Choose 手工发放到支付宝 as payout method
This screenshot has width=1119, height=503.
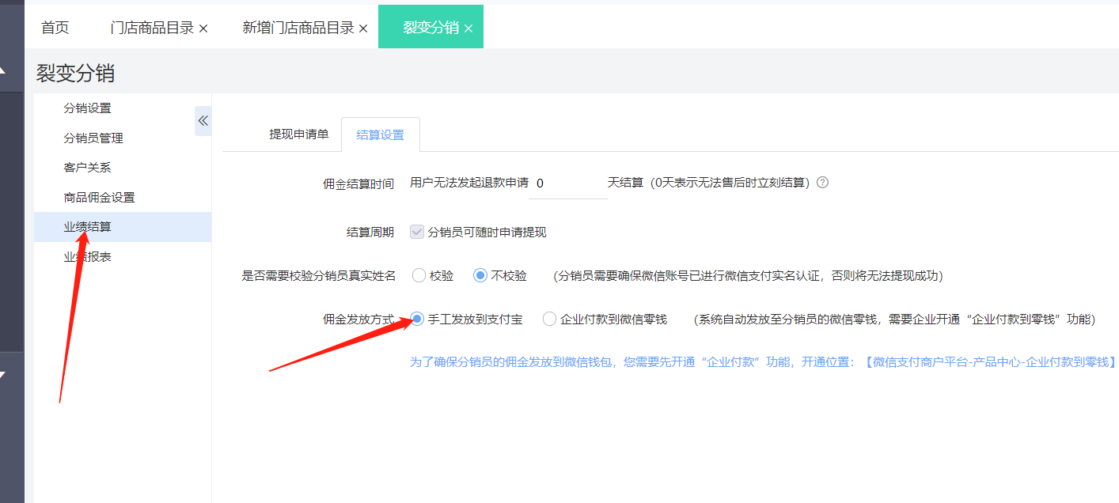417,320
